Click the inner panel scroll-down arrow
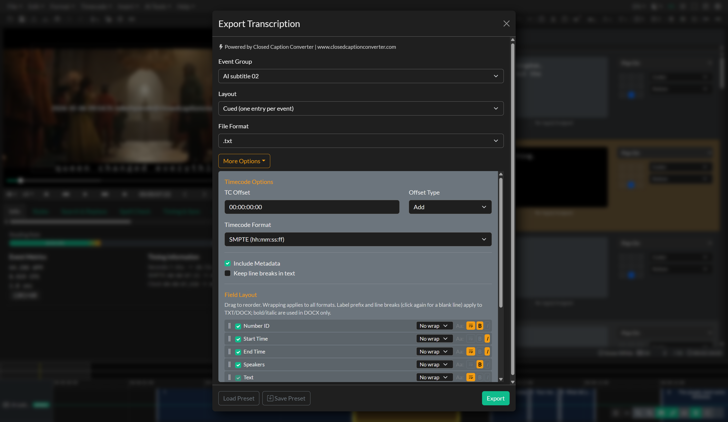This screenshot has height=422, width=728. click(501, 379)
